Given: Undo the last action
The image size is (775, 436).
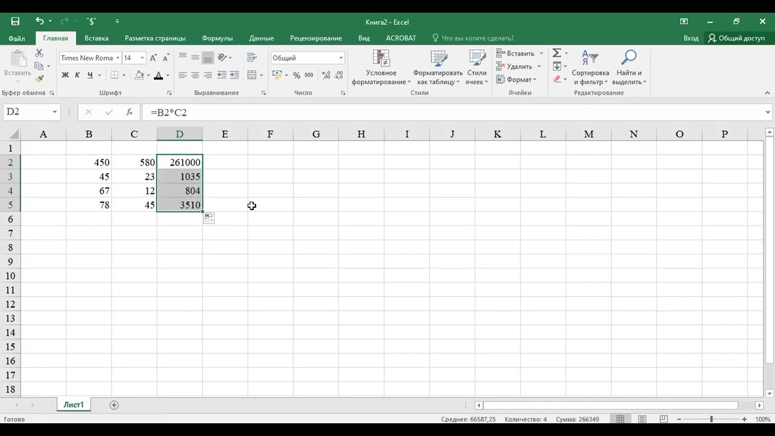Looking at the screenshot, I should click(x=39, y=22).
